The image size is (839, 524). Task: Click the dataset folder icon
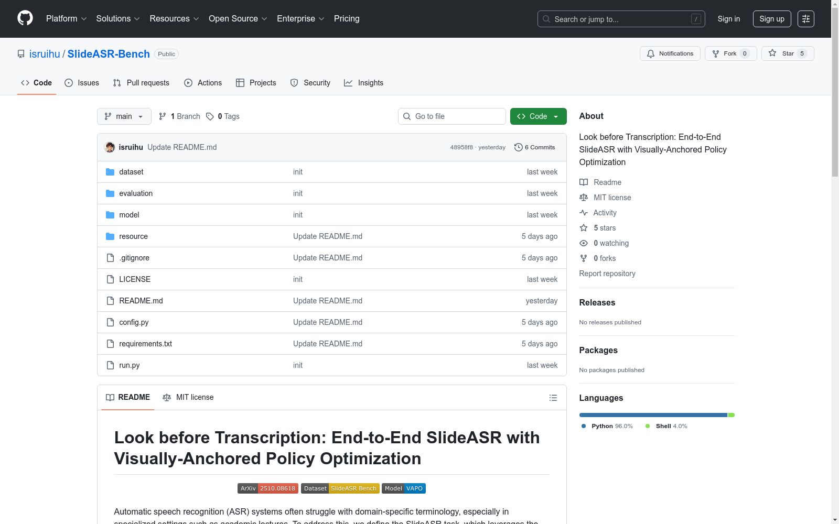110,172
